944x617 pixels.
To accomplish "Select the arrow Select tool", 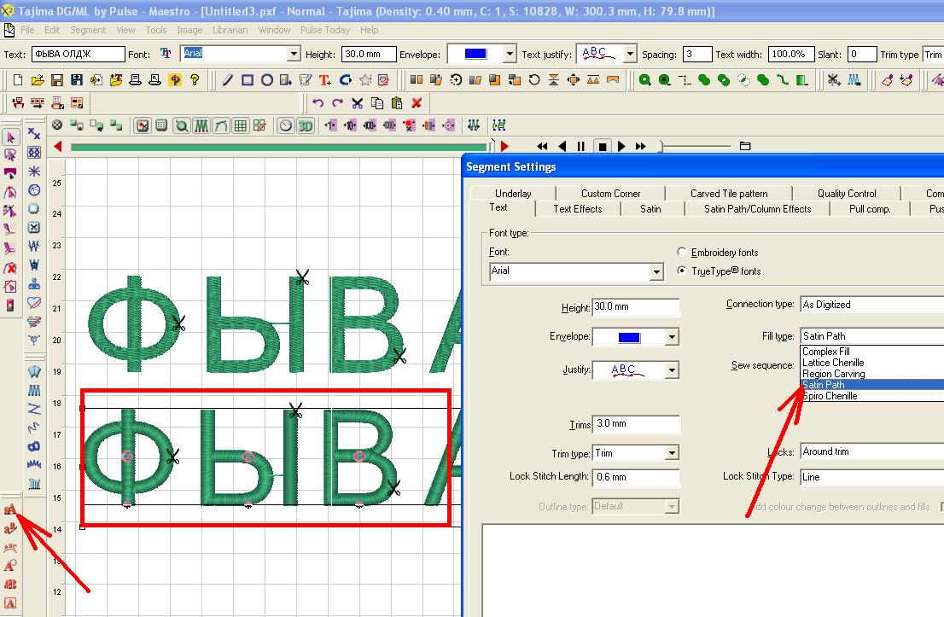I will [11, 137].
